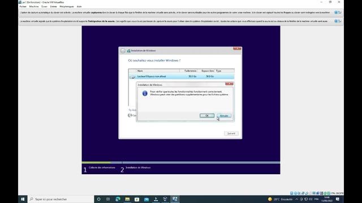Close the main Installation de Windows setup window
This screenshot has height=203, width=362.
pos(237,48)
